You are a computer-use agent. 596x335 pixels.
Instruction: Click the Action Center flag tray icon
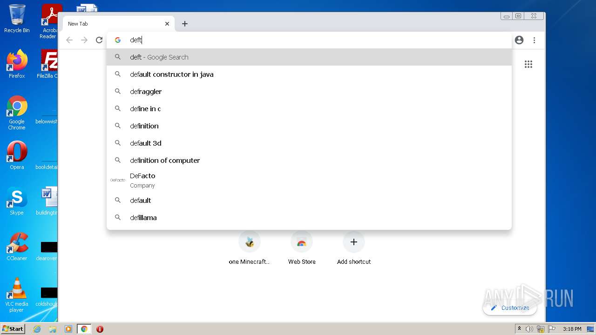552,329
